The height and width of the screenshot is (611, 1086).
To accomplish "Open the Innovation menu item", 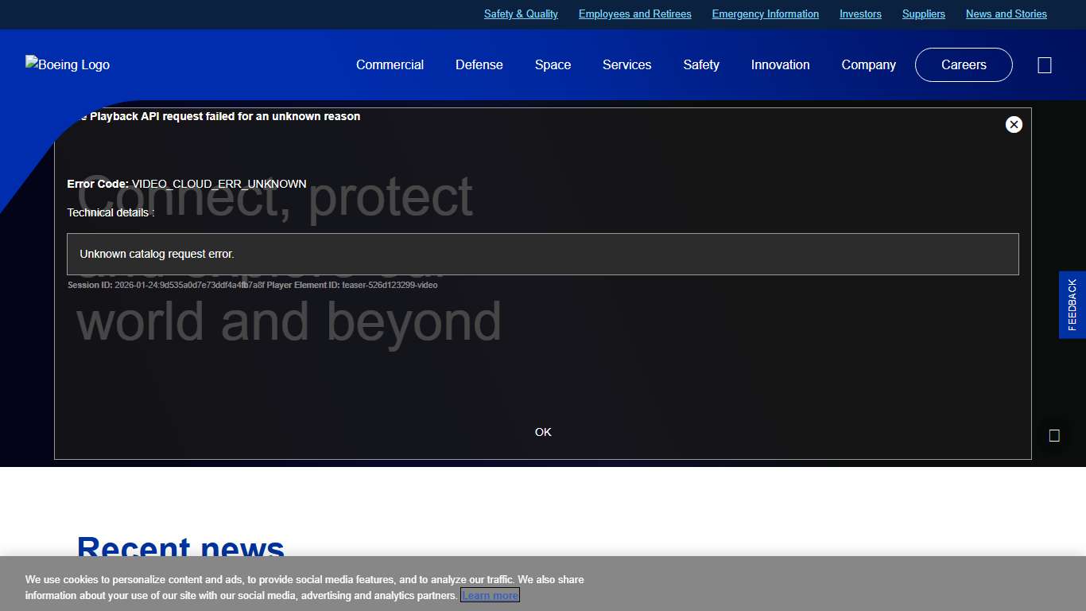I will coord(780,64).
